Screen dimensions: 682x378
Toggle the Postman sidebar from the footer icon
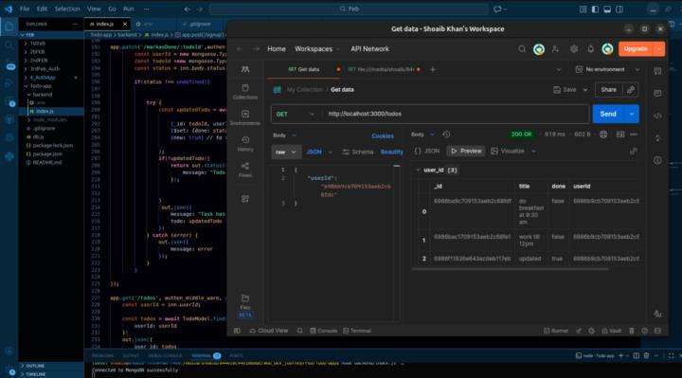pos(237,331)
